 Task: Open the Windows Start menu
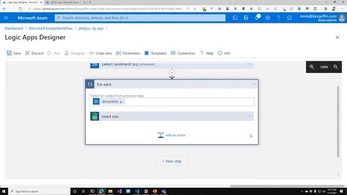pos(4,191)
